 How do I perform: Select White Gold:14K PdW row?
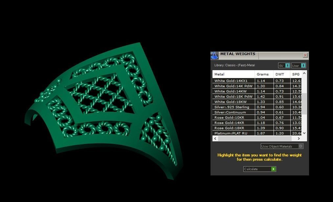pyautogui.click(x=257, y=86)
